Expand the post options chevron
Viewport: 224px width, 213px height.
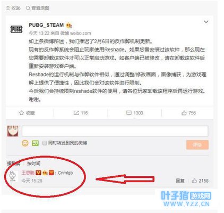coord(206,22)
